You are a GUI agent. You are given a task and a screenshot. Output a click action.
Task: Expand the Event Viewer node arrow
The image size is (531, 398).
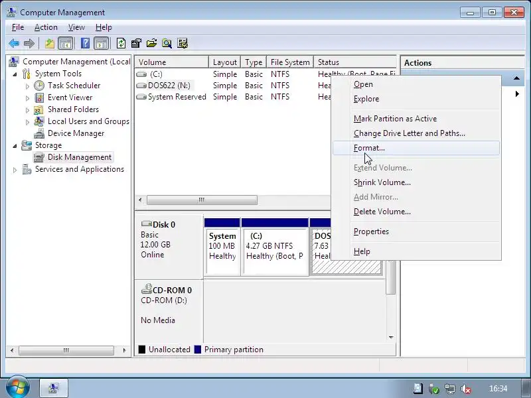27,98
